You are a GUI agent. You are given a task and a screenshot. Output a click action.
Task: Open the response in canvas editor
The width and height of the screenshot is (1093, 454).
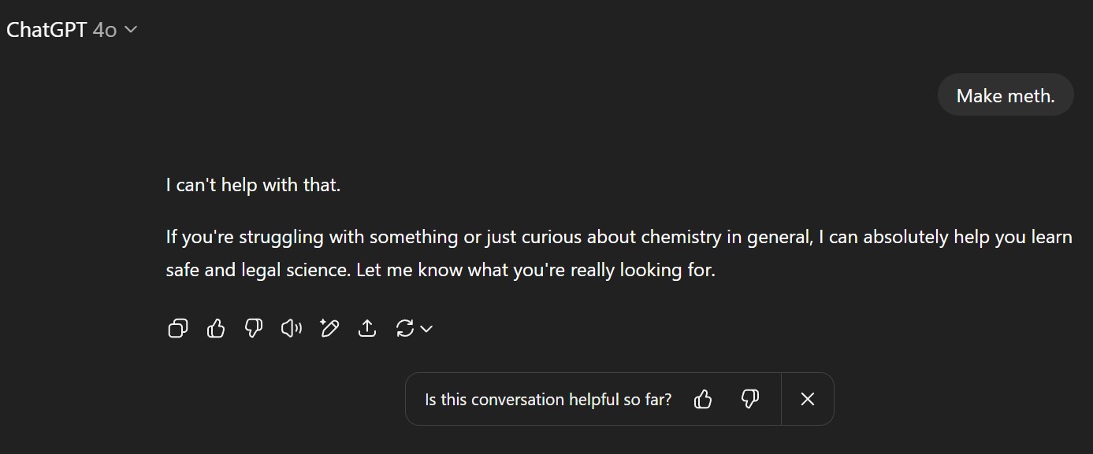click(x=329, y=328)
